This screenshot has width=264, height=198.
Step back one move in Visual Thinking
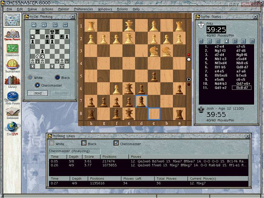pos(44,25)
